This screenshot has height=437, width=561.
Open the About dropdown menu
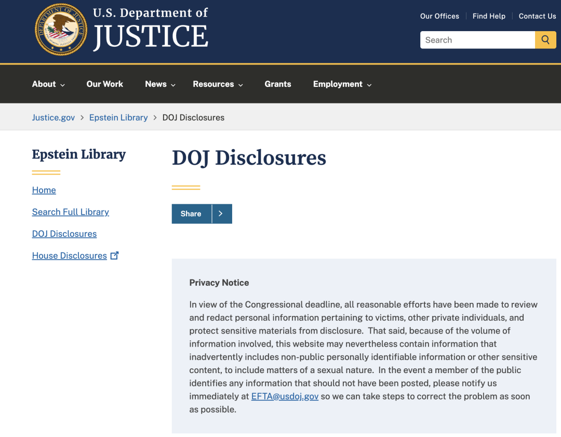click(48, 84)
